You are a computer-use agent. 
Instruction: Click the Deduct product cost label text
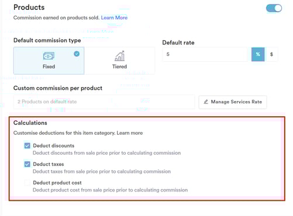tap(57, 183)
